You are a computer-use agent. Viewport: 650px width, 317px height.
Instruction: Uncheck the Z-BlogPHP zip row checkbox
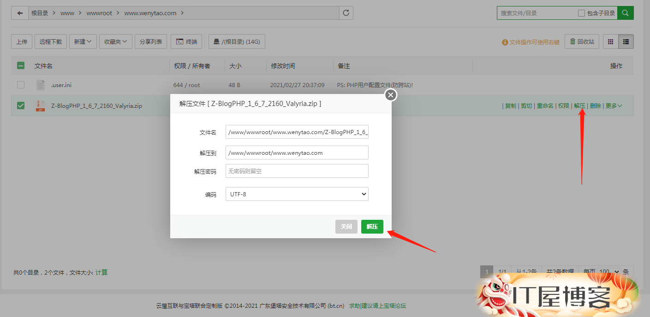(21, 106)
